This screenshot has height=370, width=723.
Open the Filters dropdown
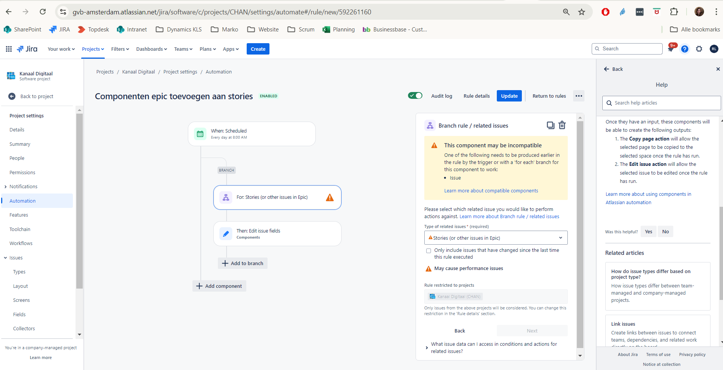click(120, 49)
